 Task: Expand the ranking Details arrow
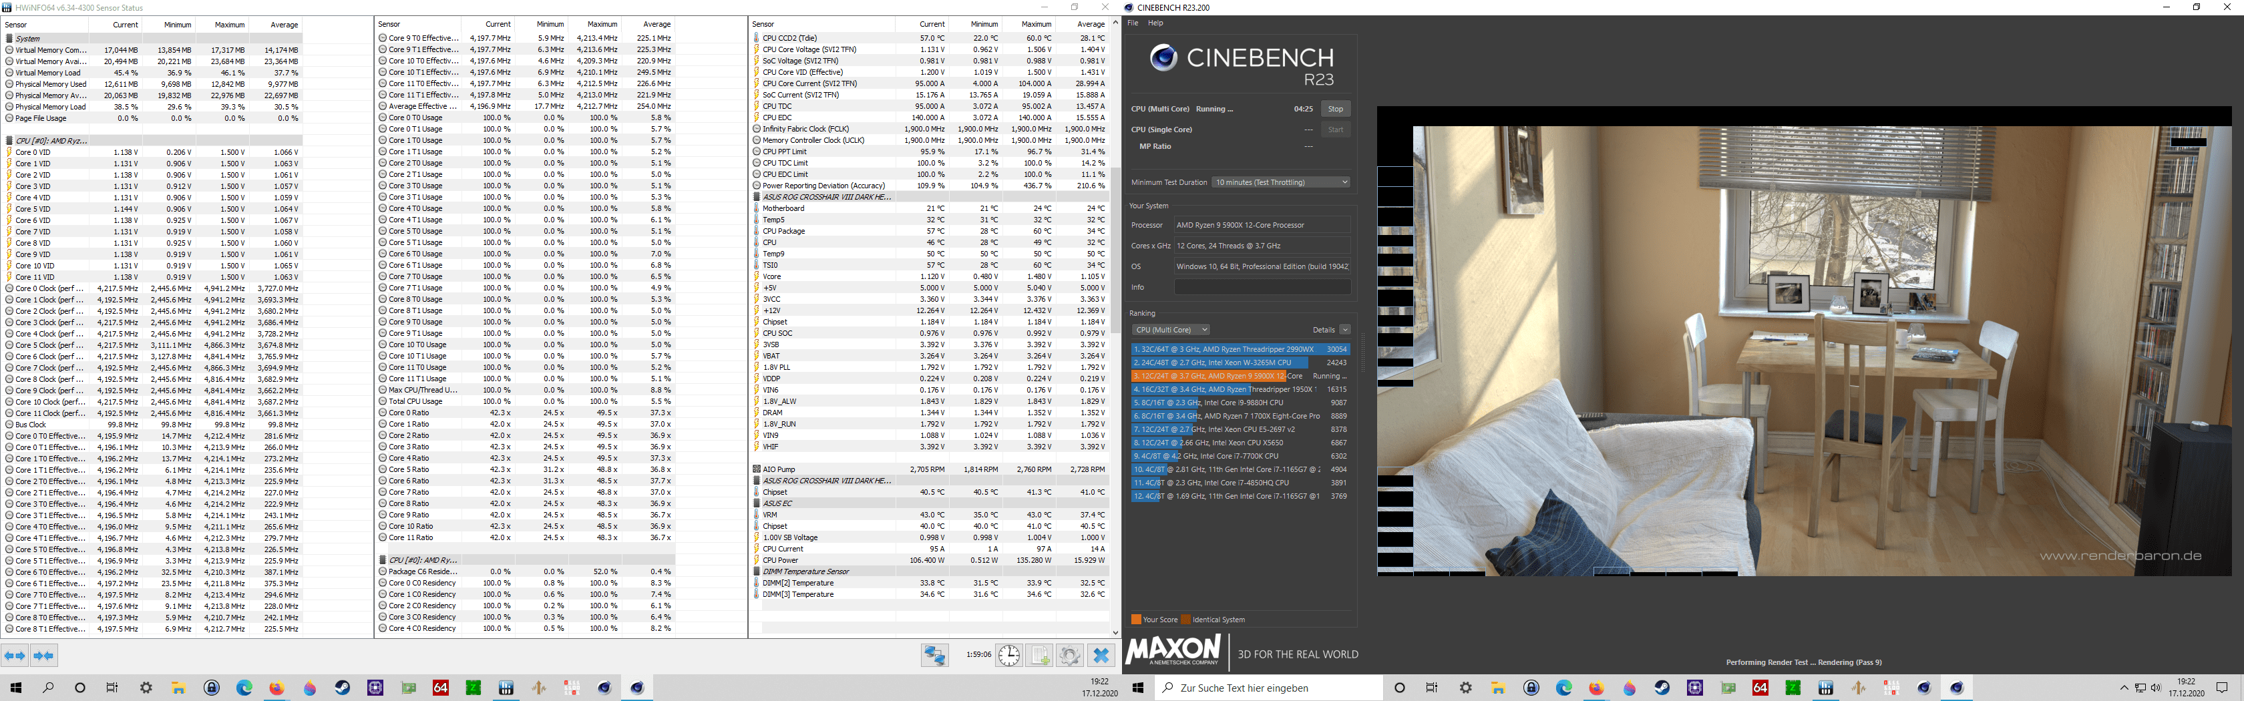pyautogui.click(x=1345, y=330)
